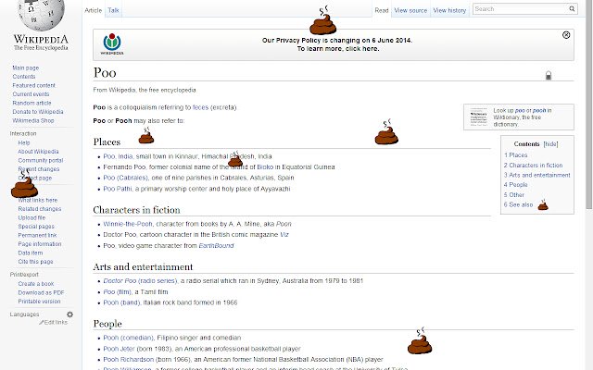The height and width of the screenshot is (370, 593).
Task: Jump to Arts and entertainment in Contents
Action: pyautogui.click(x=537, y=175)
